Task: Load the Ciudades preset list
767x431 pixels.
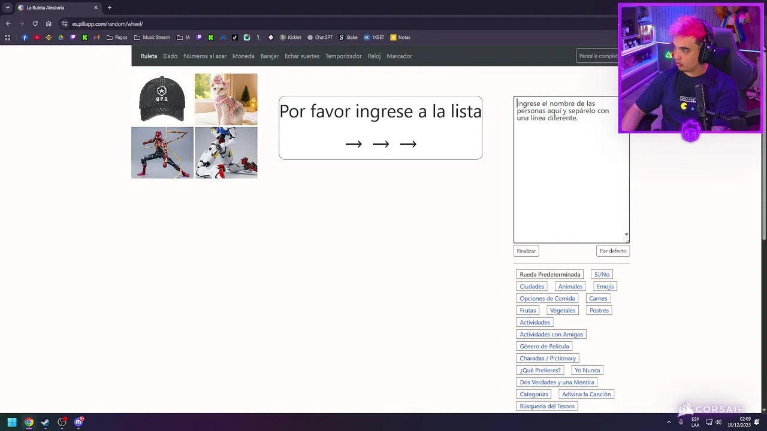Action: click(532, 286)
